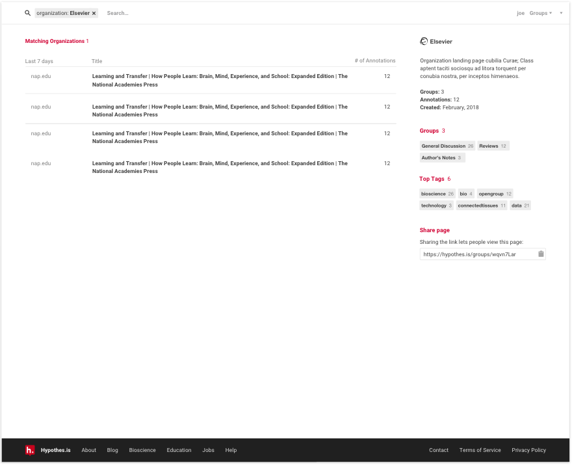Open Blog in the footer
This screenshot has height=465, width=572.
coord(112,450)
